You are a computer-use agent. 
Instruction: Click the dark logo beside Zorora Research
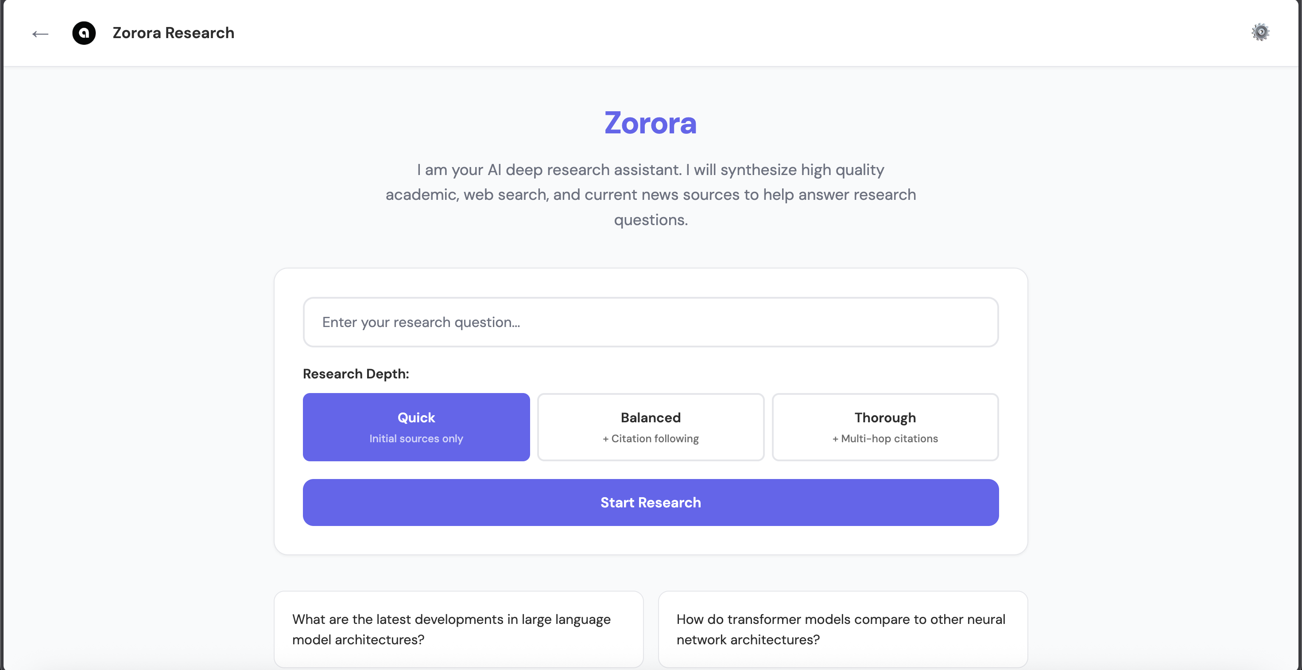(84, 33)
